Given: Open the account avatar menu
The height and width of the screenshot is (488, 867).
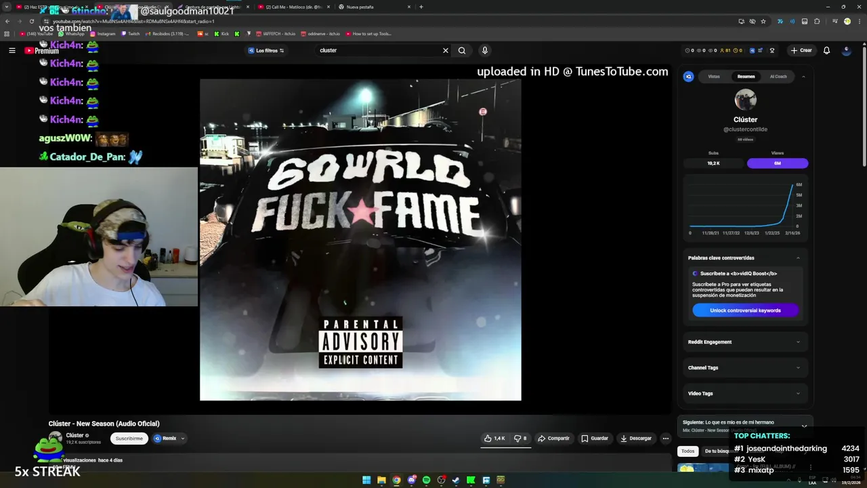Looking at the screenshot, I should [846, 50].
